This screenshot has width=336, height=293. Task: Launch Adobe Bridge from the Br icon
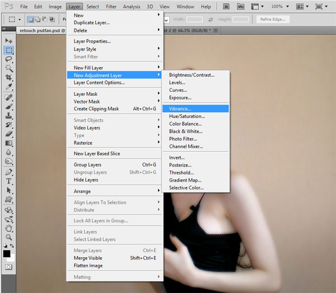coord(226,7)
